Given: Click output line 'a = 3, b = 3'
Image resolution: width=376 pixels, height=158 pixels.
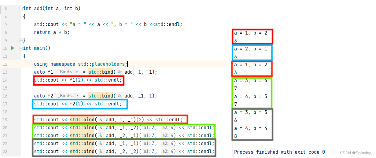Looking at the screenshot, I should tap(251, 112).
